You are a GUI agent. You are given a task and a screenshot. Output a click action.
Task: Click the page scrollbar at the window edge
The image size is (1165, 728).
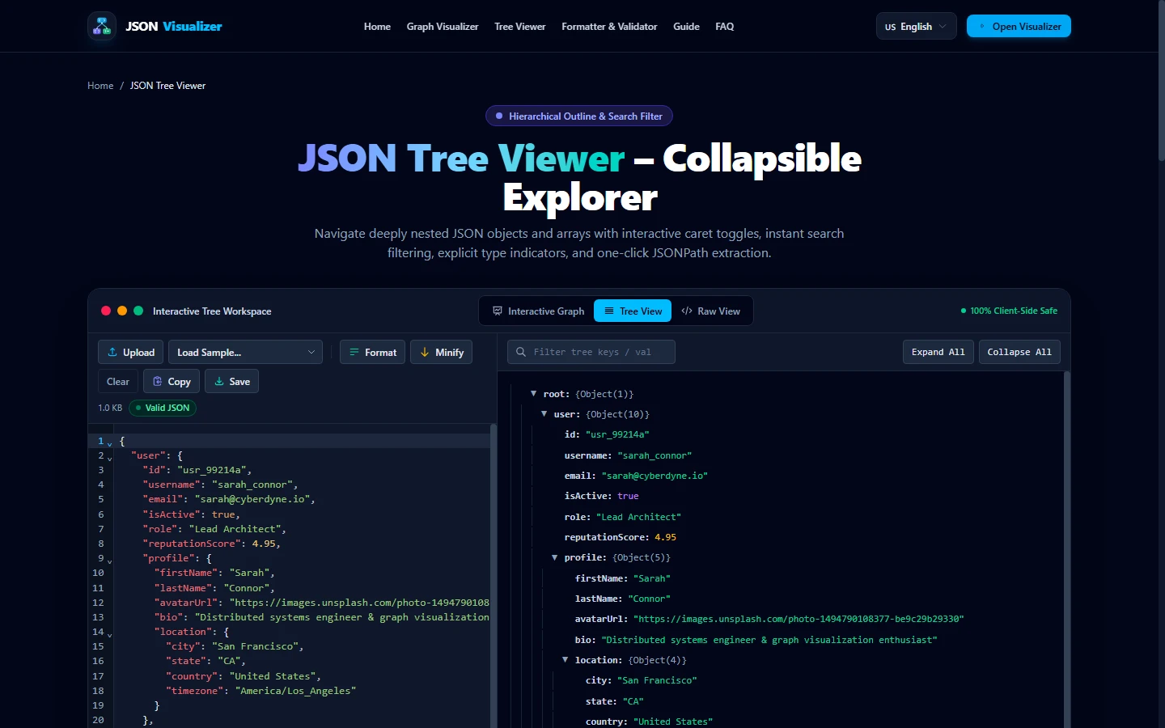coord(1162,81)
